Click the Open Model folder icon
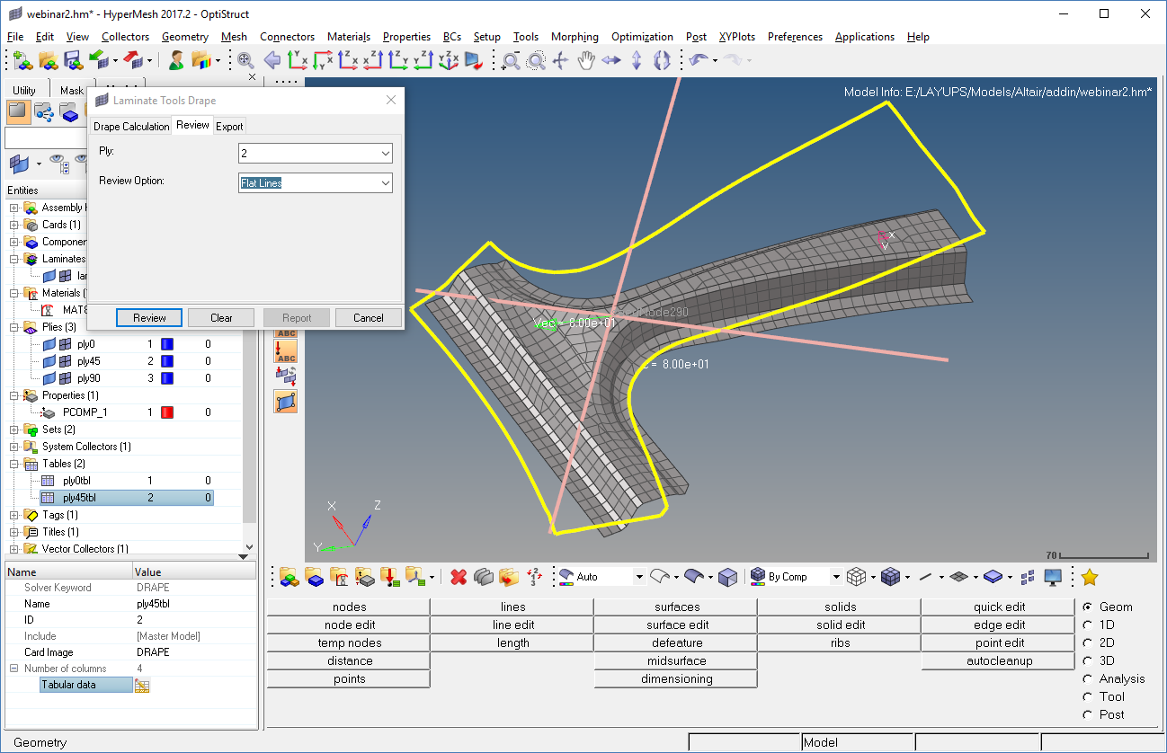Viewport: 1167px width, 753px height. [x=48, y=60]
